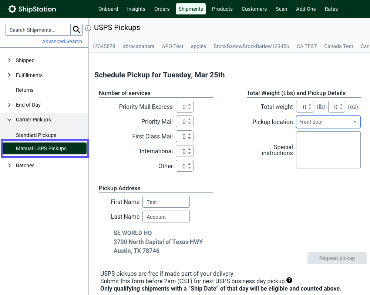Decrease First Class Mail count
The height and width of the screenshot is (295, 370).
(x=189, y=138)
